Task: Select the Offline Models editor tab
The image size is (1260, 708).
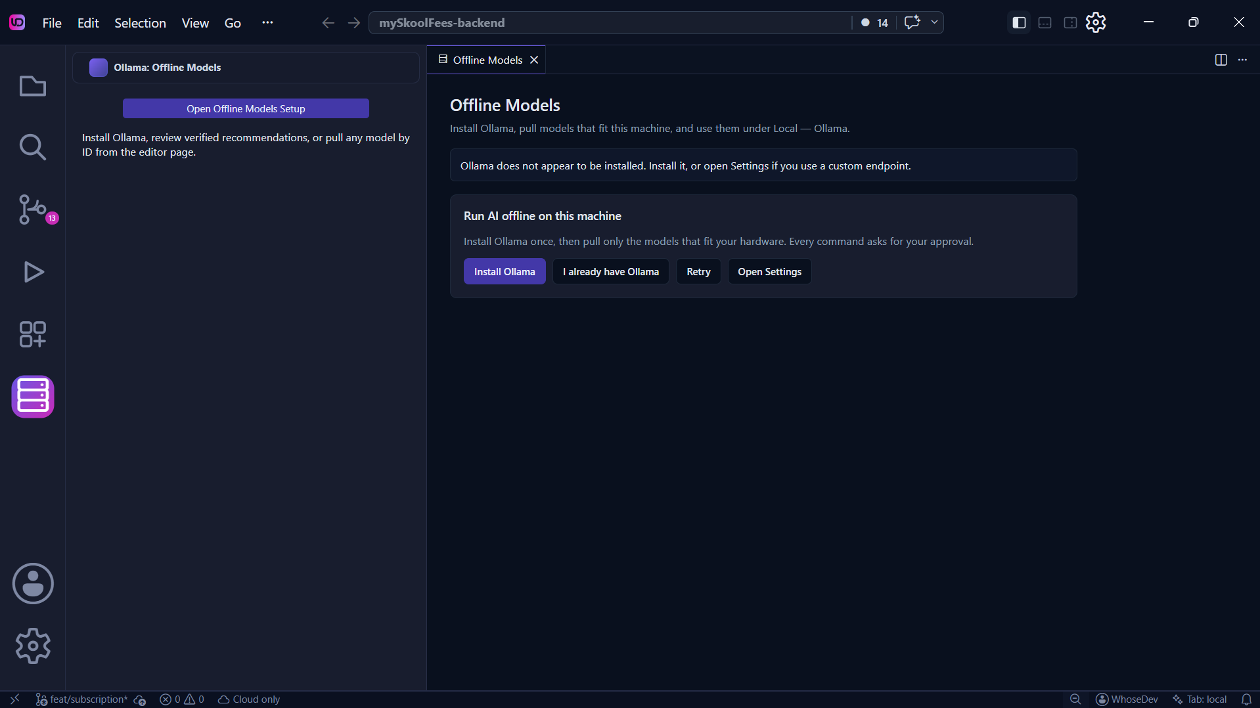Action: point(486,60)
